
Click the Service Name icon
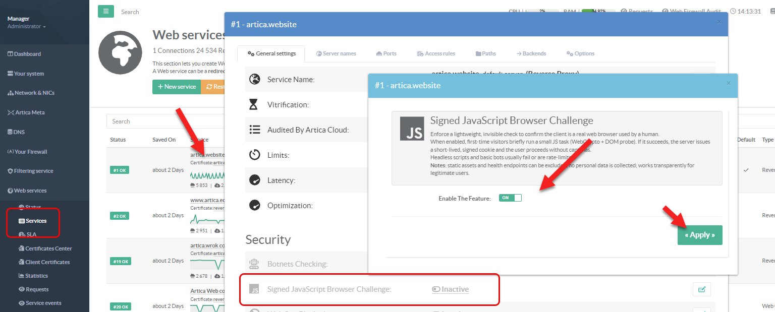pyautogui.click(x=255, y=80)
